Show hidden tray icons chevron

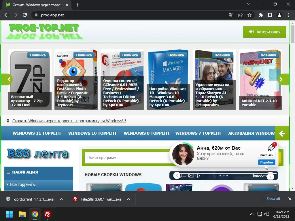[251, 214]
